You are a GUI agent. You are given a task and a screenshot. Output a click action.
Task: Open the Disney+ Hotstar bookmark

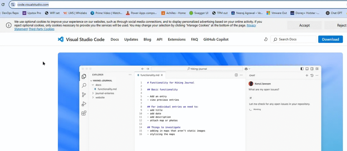[305, 13]
